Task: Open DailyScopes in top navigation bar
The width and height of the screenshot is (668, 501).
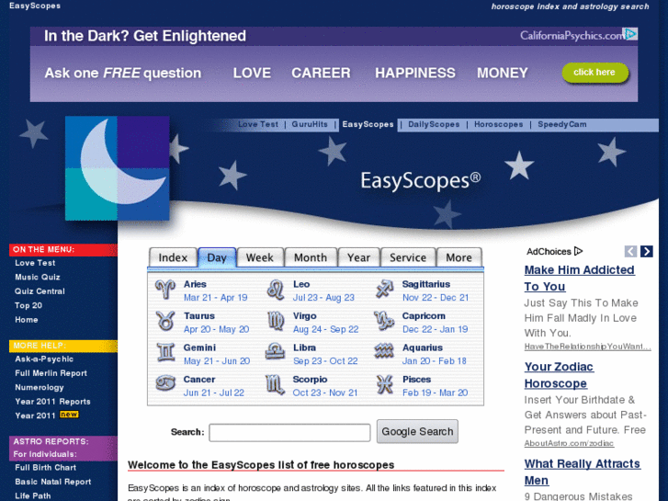Action: tap(434, 124)
